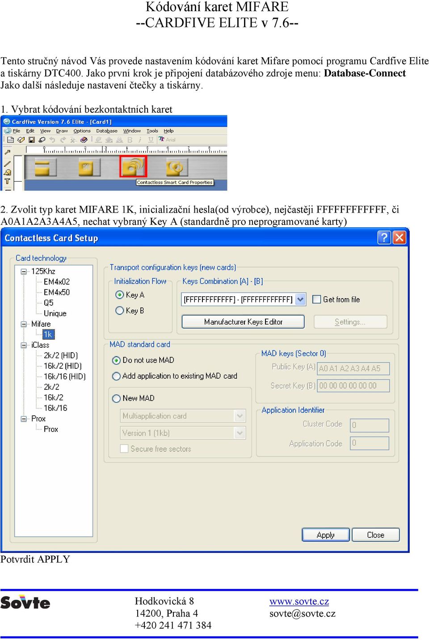Open the Database menu
Image resolution: width=429 pixels, height=640 pixels.
pos(107,131)
